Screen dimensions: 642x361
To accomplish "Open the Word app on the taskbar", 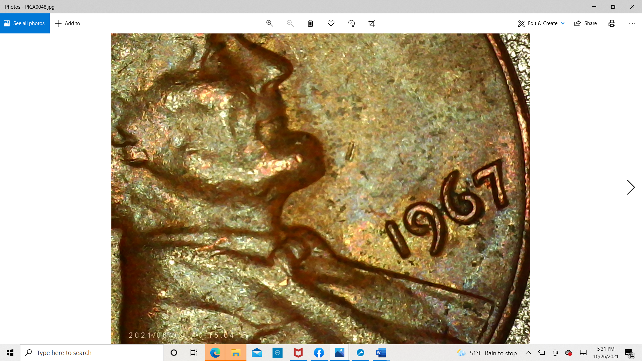I will pos(381,353).
